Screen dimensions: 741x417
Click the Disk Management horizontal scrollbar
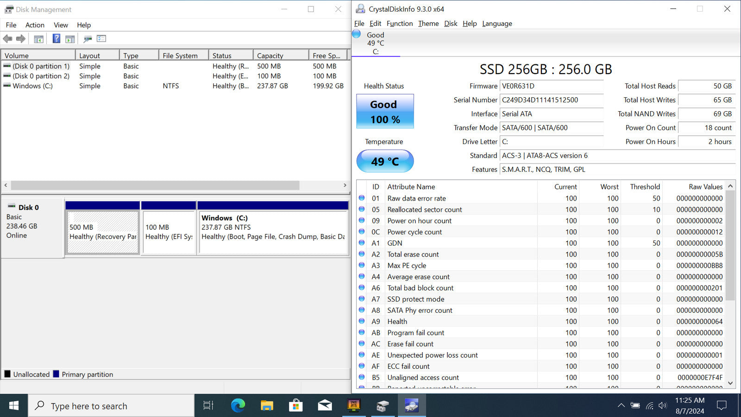click(x=155, y=185)
